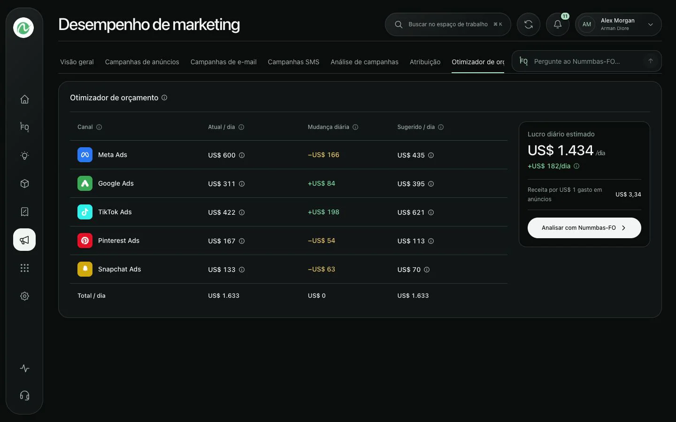The height and width of the screenshot is (422, 676).
Task: Click the AM avatar circle
Action: [587, 24]
